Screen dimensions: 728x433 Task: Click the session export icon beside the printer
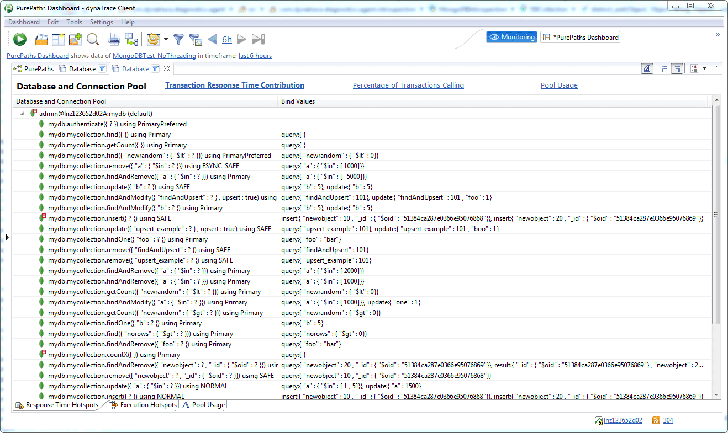click(131, 39)
